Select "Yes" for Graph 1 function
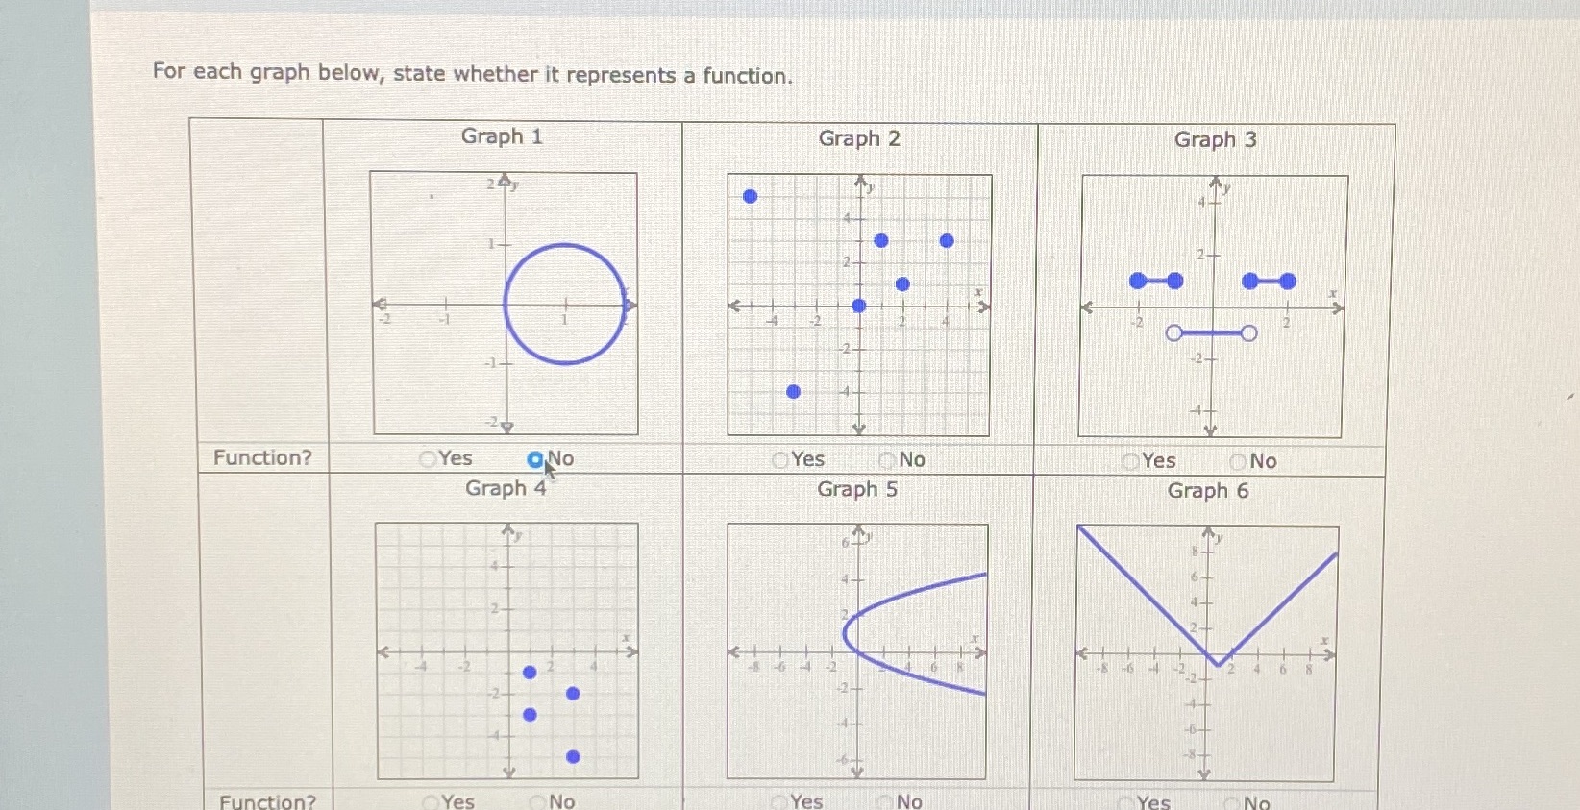This screenshot has height=810, width=1580. point(427,459)
